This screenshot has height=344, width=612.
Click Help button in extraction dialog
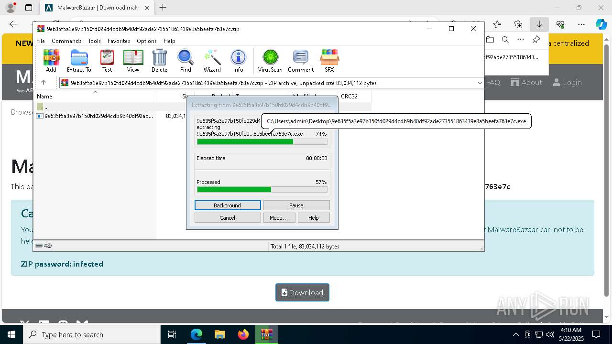(314, 218)
